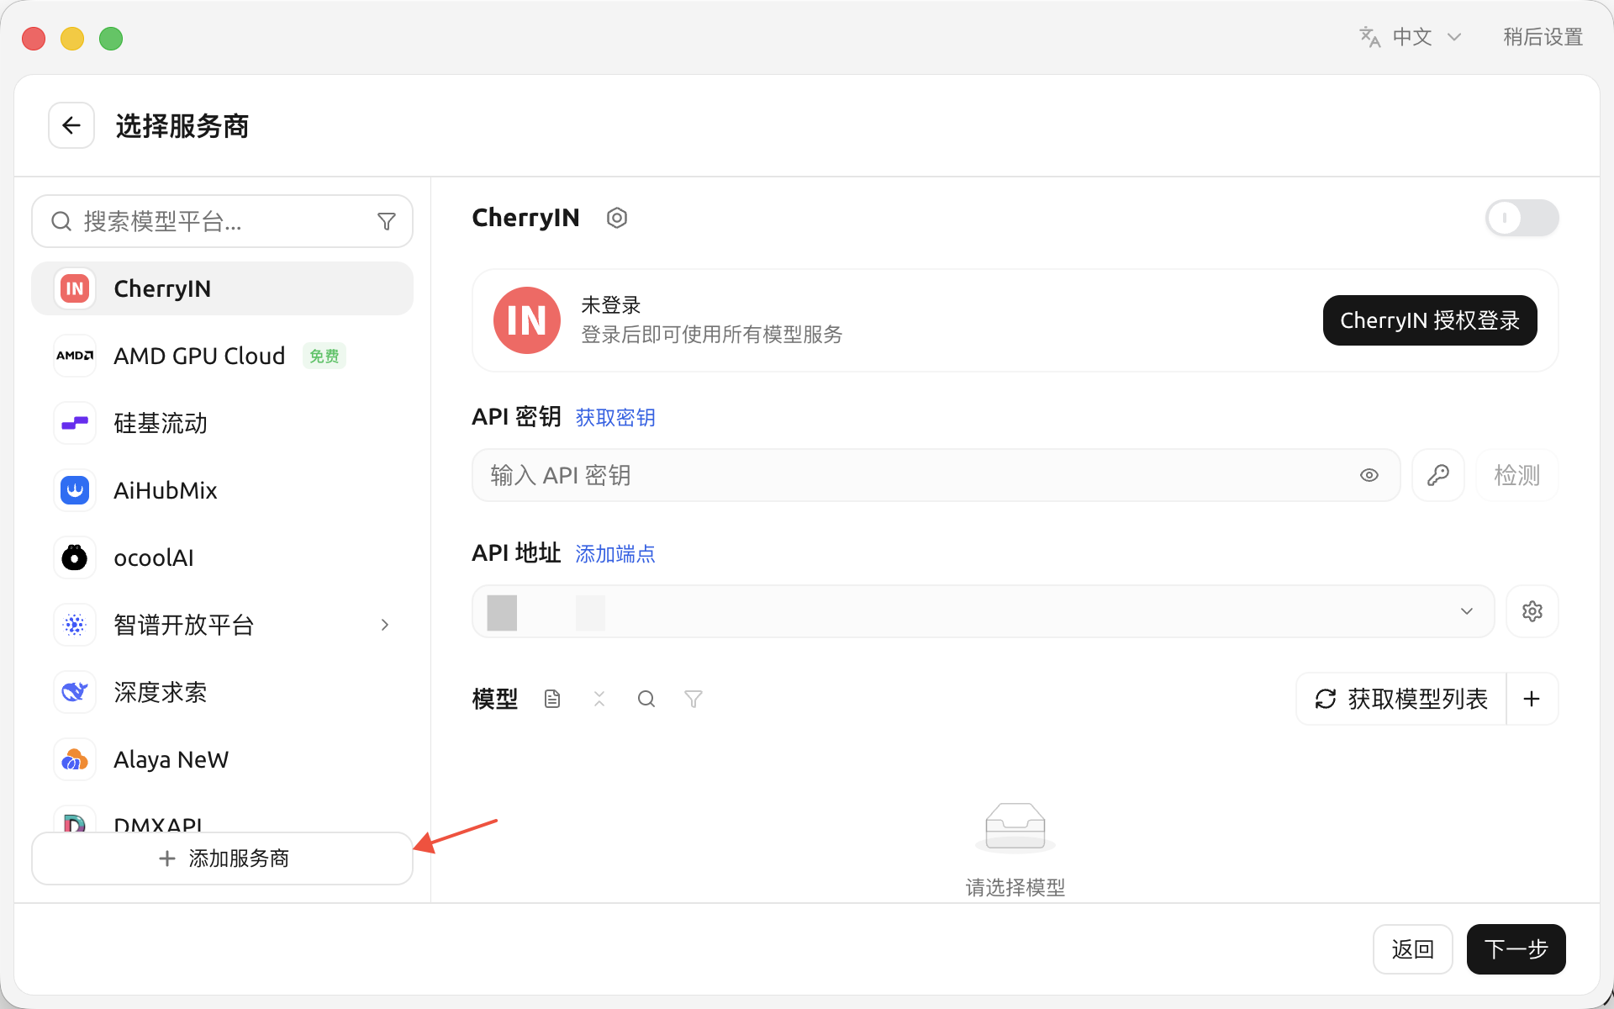The image size is (1614, 1009).
Task: Click the ocoolAI logo icon
Action: [75, 557]
